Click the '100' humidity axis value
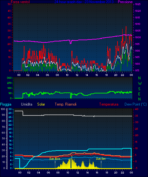 pyautogui.click(x=3, y=109)
